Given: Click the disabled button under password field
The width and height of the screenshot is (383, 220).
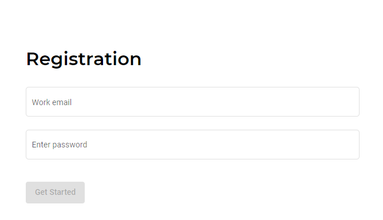Looking at the screenshot, I should click(55, 193).
